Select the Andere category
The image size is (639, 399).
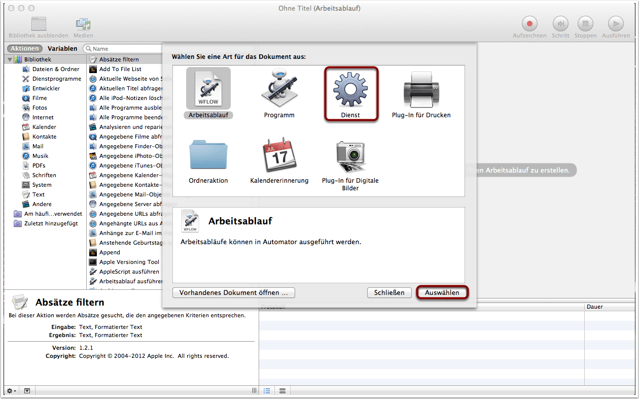click(x=42, y=204)
